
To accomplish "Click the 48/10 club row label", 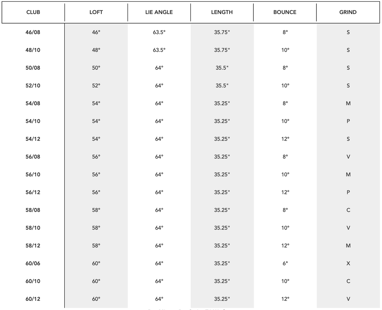I will (x=33, y=50).
